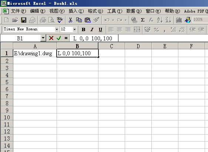Select row 5 header
The height and width of the screenshot is (152, 208).
7,82
